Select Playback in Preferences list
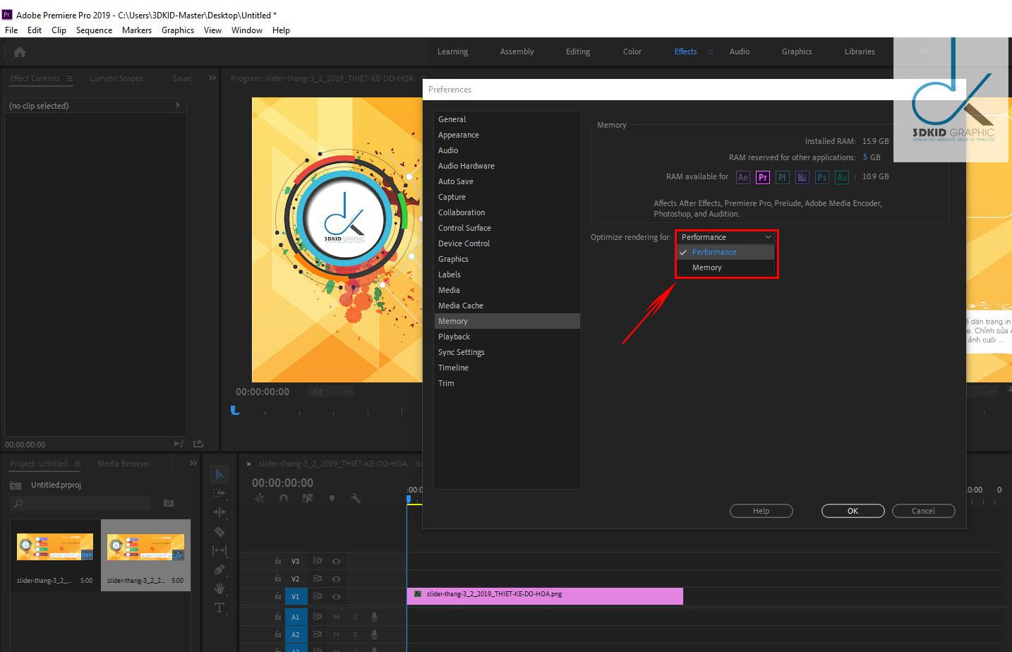This screenshot has height=652, width=1012. click(x=507, y=337)
